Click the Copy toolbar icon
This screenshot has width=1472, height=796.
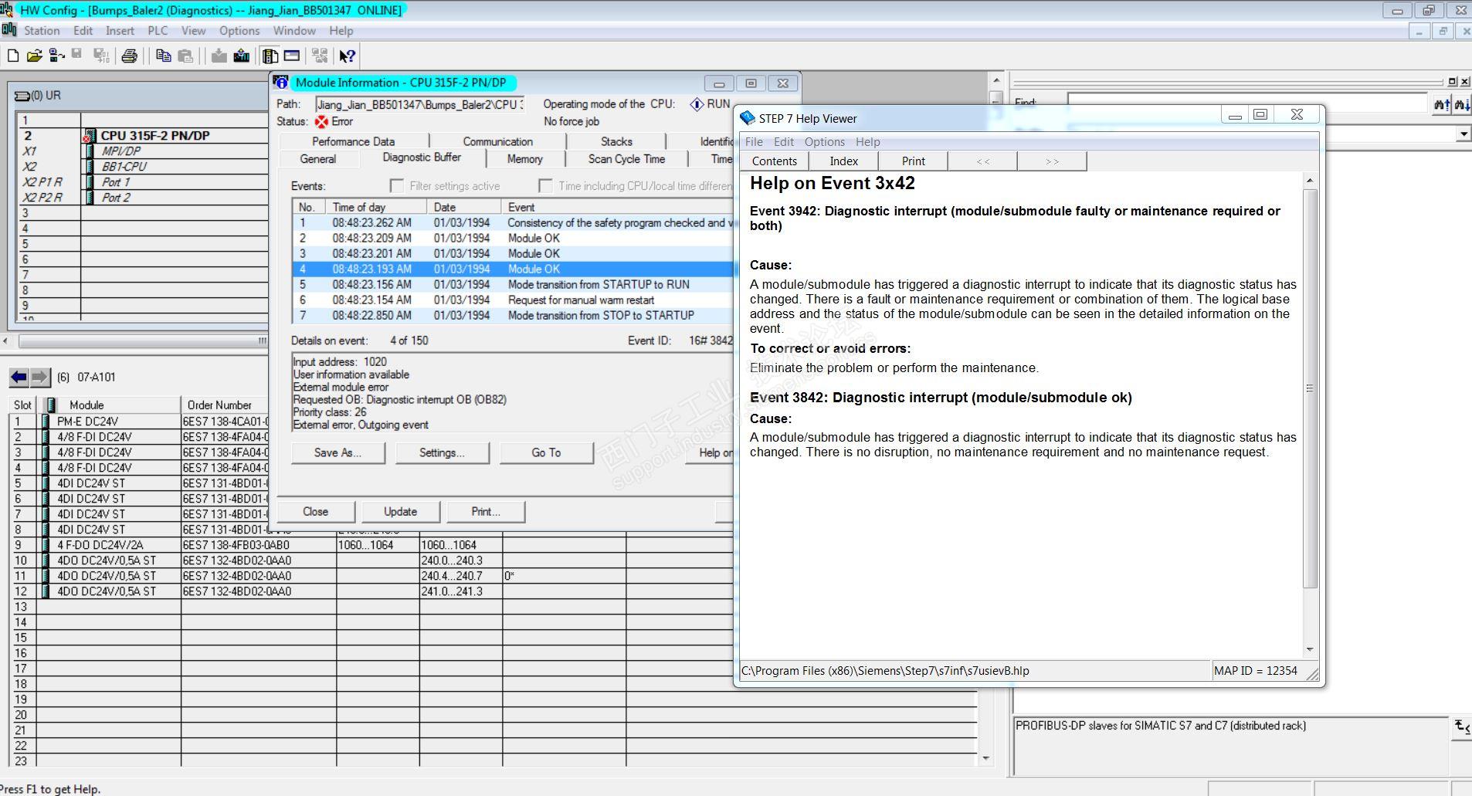click(163, 56)
